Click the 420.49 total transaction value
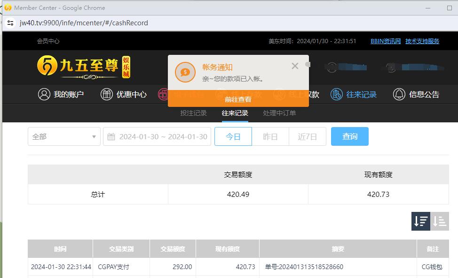Screen dimensions: 458x278 point(238,194)
